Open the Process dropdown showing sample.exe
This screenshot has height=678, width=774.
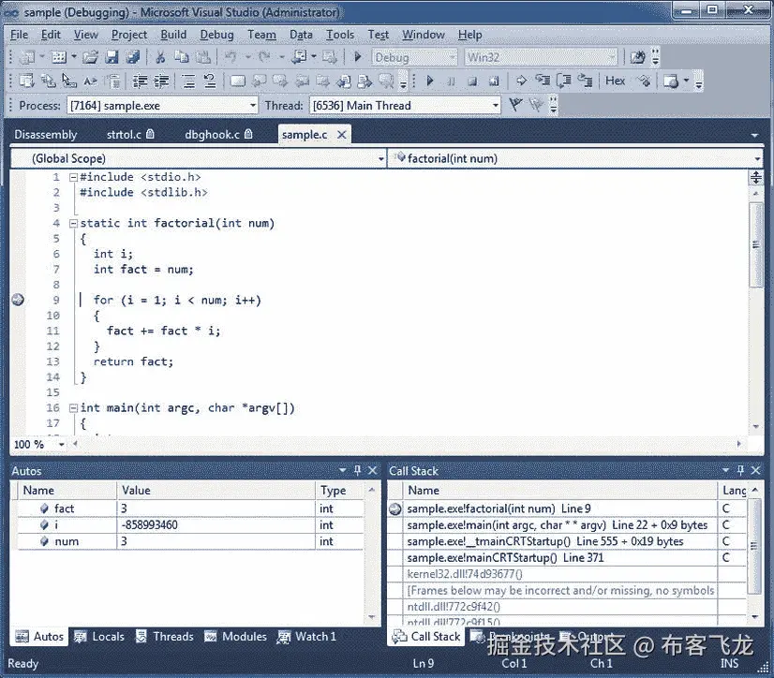click(x=252, y=105)
